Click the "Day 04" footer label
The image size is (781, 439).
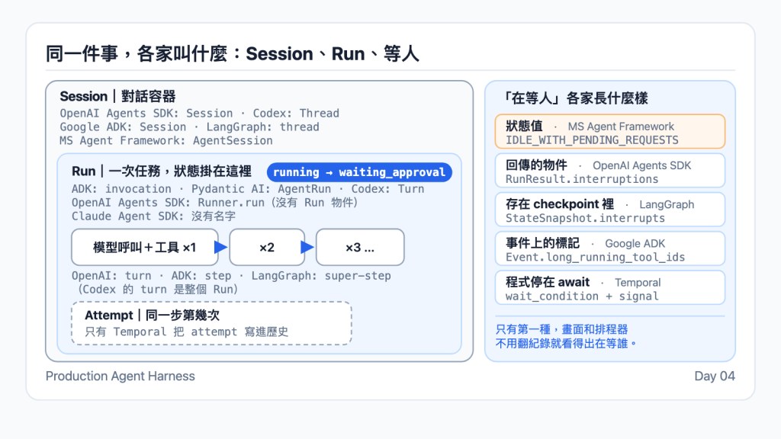[714, 377]
